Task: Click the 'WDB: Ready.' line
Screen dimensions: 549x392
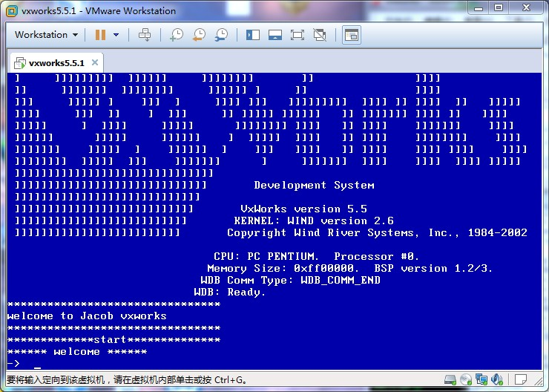Action: click(230, 293)
